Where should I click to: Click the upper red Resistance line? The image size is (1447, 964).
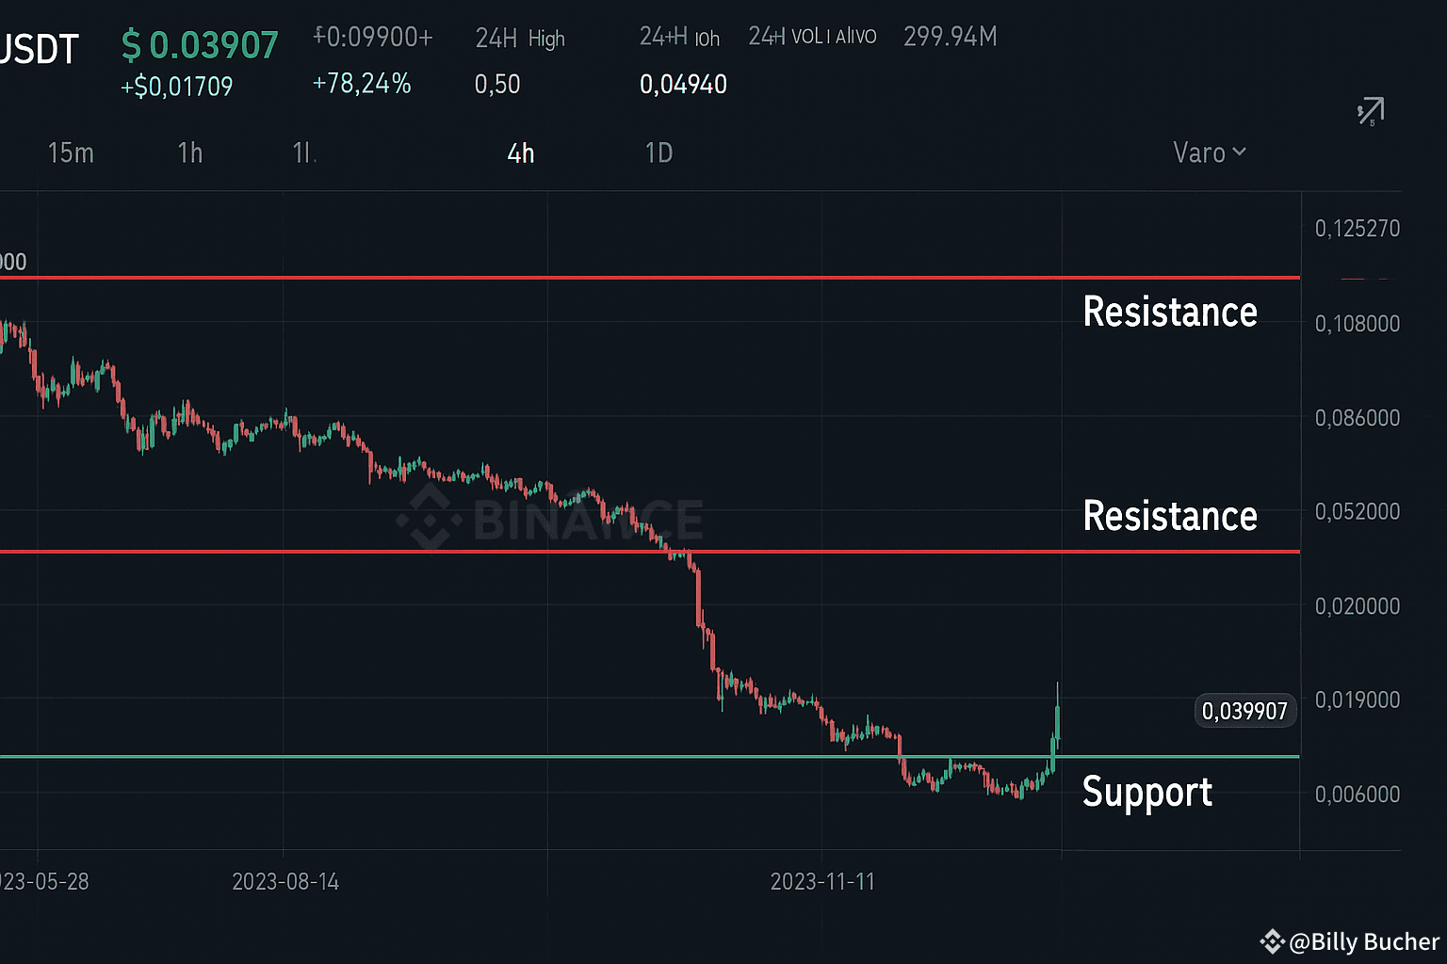point(650,278)
